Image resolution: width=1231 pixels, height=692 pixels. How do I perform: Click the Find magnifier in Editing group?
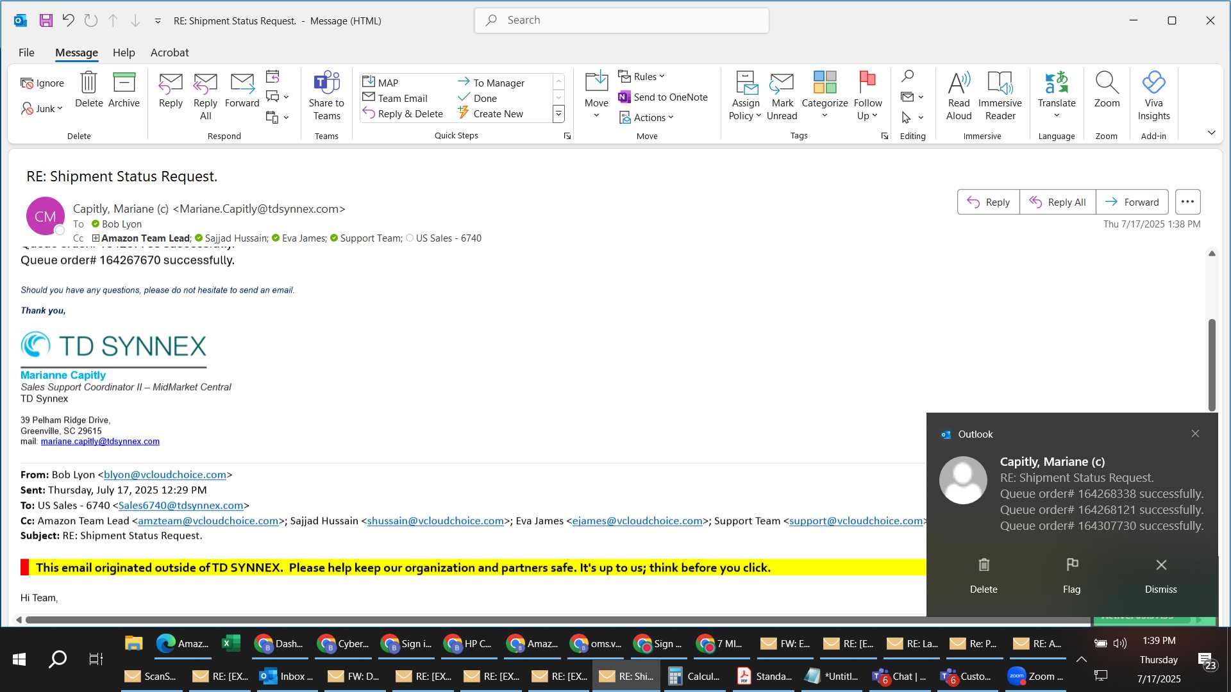point(907,76)
